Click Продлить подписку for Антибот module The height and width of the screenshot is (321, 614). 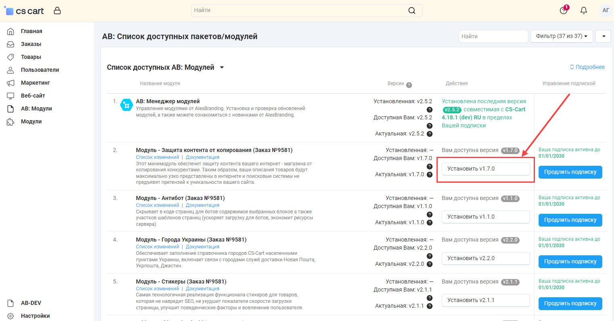pyautogui.click(x=570, y=220)
